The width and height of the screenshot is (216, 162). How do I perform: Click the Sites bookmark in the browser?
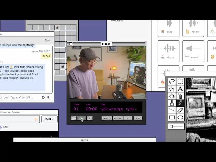point(4,127)
